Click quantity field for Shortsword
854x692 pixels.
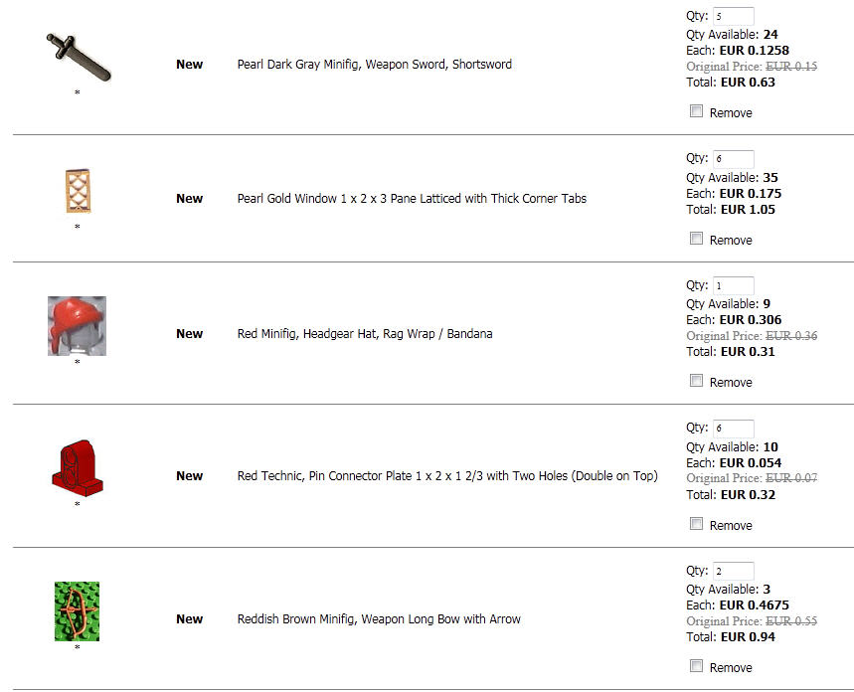[733, 16]
